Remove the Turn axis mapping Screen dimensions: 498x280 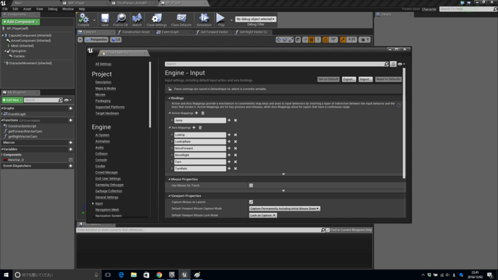(x=235, y=162)
